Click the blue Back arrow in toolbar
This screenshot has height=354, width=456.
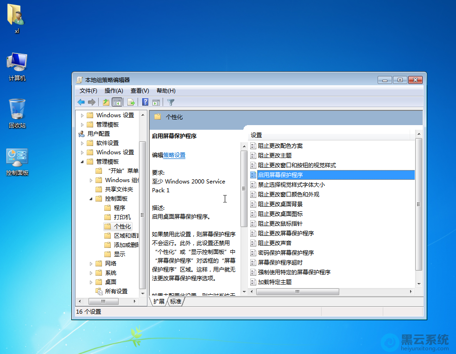(x=81, y=102)
